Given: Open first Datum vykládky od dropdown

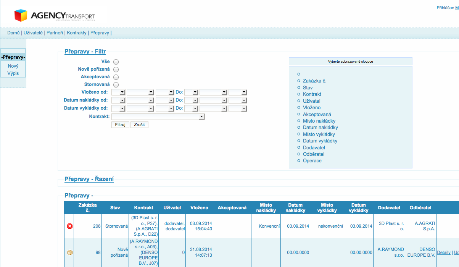Looking at the screenshot, I should coord(118,108).
